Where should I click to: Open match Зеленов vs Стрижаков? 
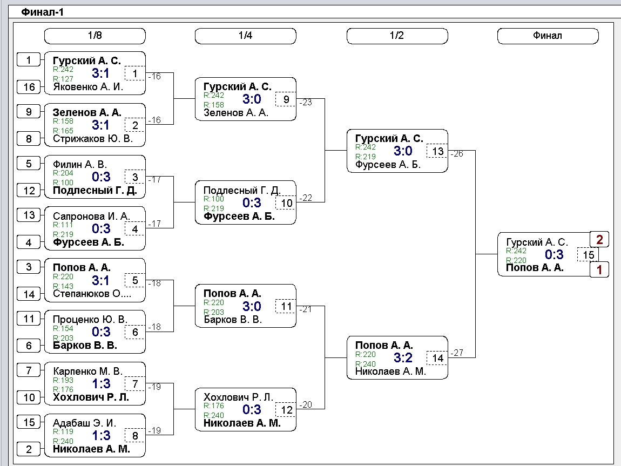click(x=94, y=125)
